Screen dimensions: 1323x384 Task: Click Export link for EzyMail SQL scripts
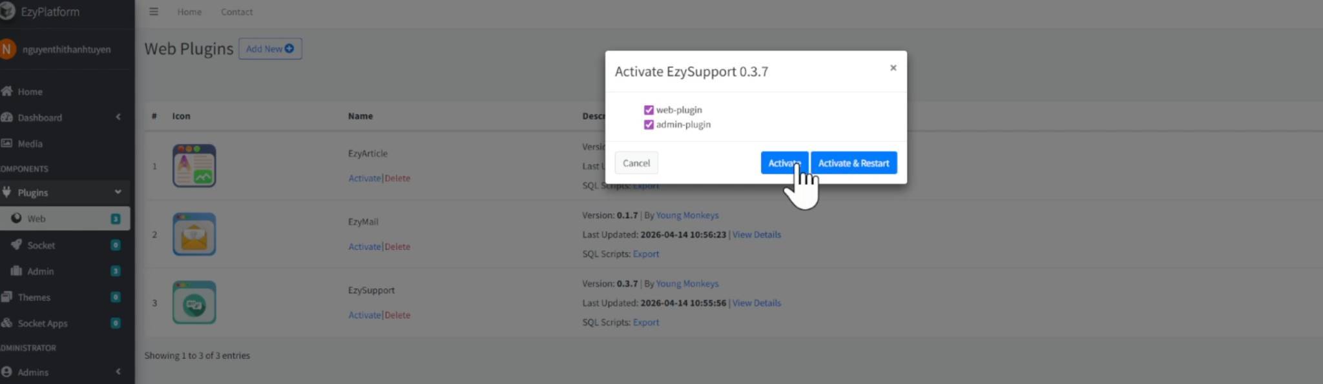[x=646, y=254]
